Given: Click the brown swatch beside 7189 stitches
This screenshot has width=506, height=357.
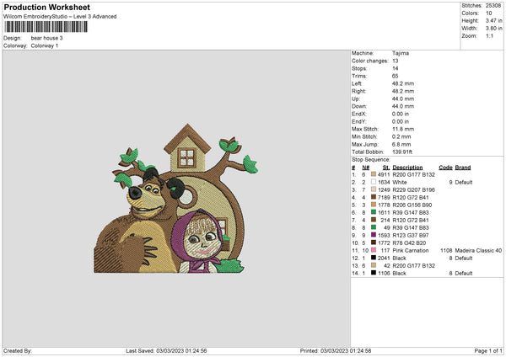Looking at the screenshot, I should tap(374, 197).
